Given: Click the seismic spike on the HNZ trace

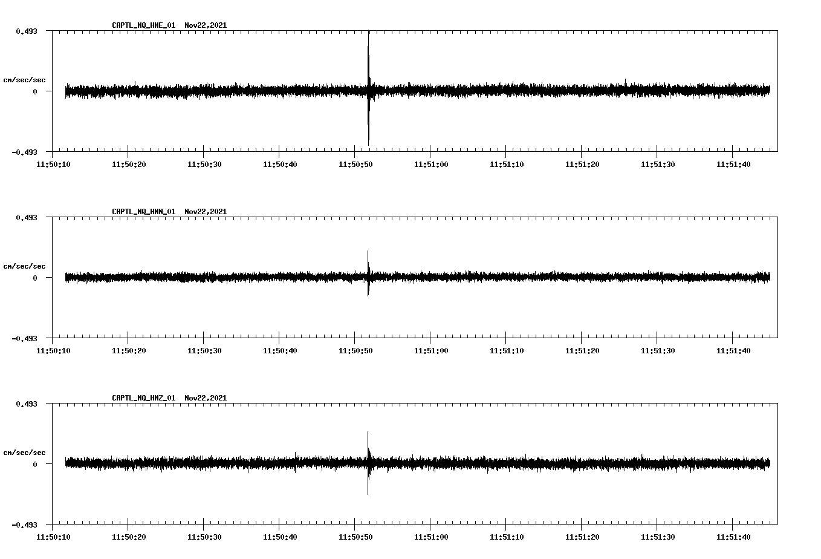Looking at the screenshot, I should click(368, 463).
